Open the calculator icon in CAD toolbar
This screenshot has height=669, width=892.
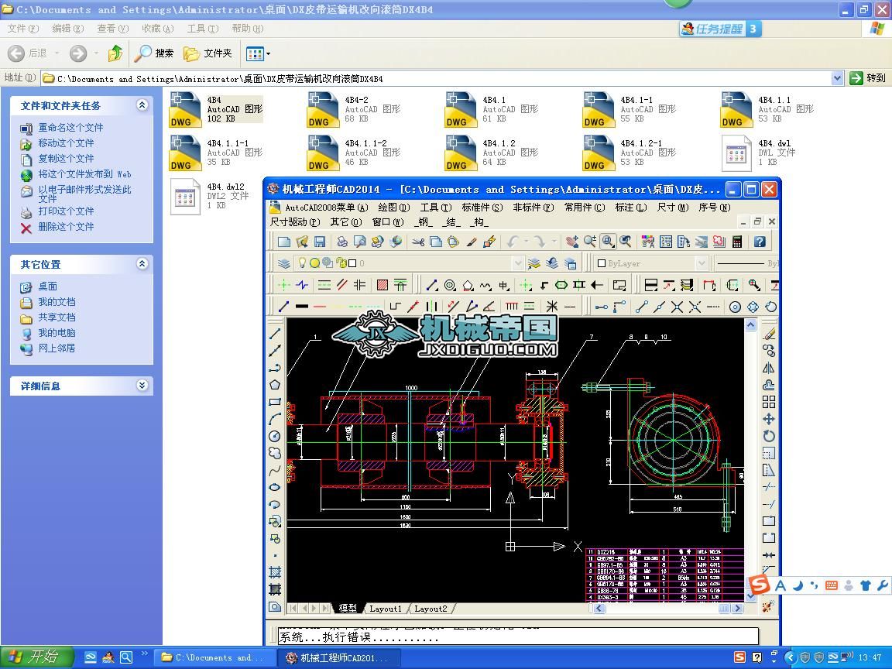[x=737, y=242]
